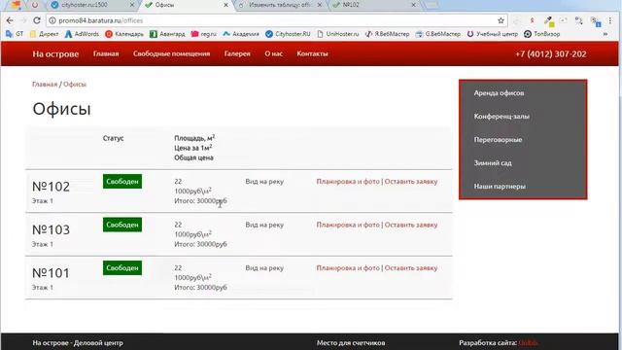This screenshot has width=622, height=350.
Task: Open the reg.ru bookmark
Action: pos(203,34)
